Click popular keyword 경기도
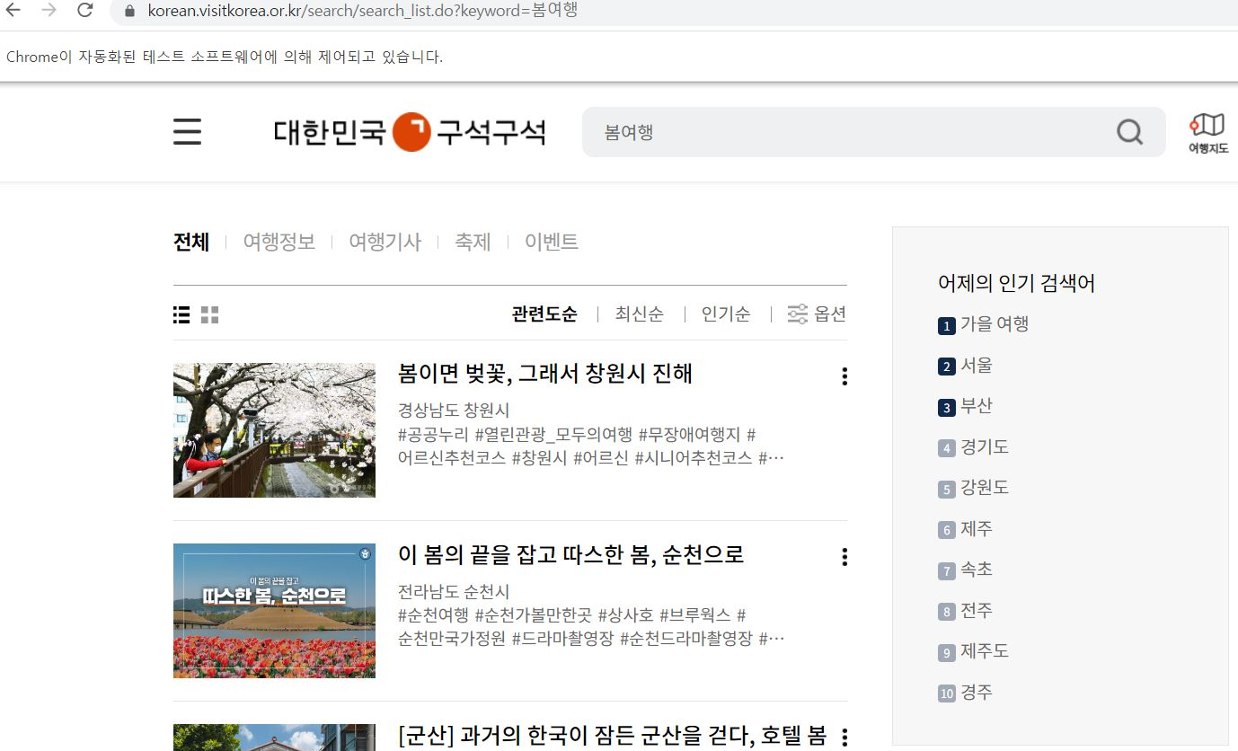 tap(985, 446)
